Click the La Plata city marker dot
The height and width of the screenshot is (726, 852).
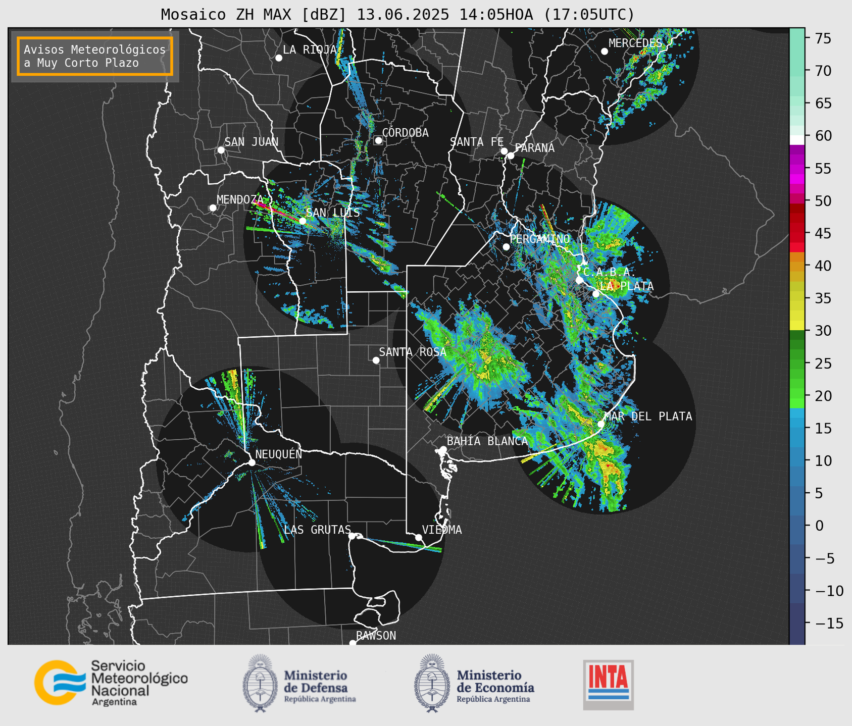596,294
